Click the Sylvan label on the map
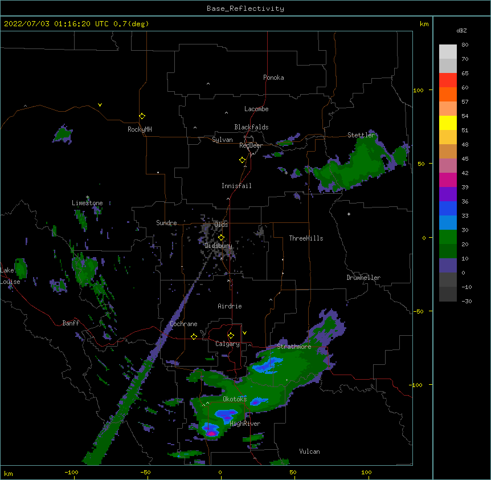Viewport: 491px width, 480px height. [222, 140]
